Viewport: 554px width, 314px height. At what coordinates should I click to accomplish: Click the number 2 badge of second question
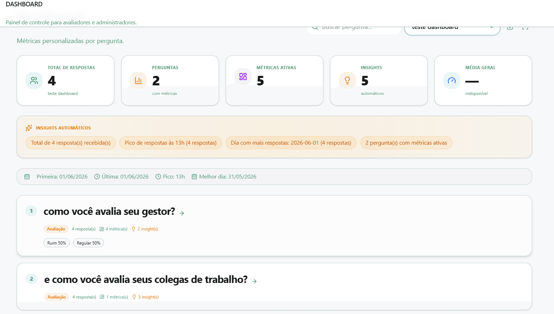[31, 279]
